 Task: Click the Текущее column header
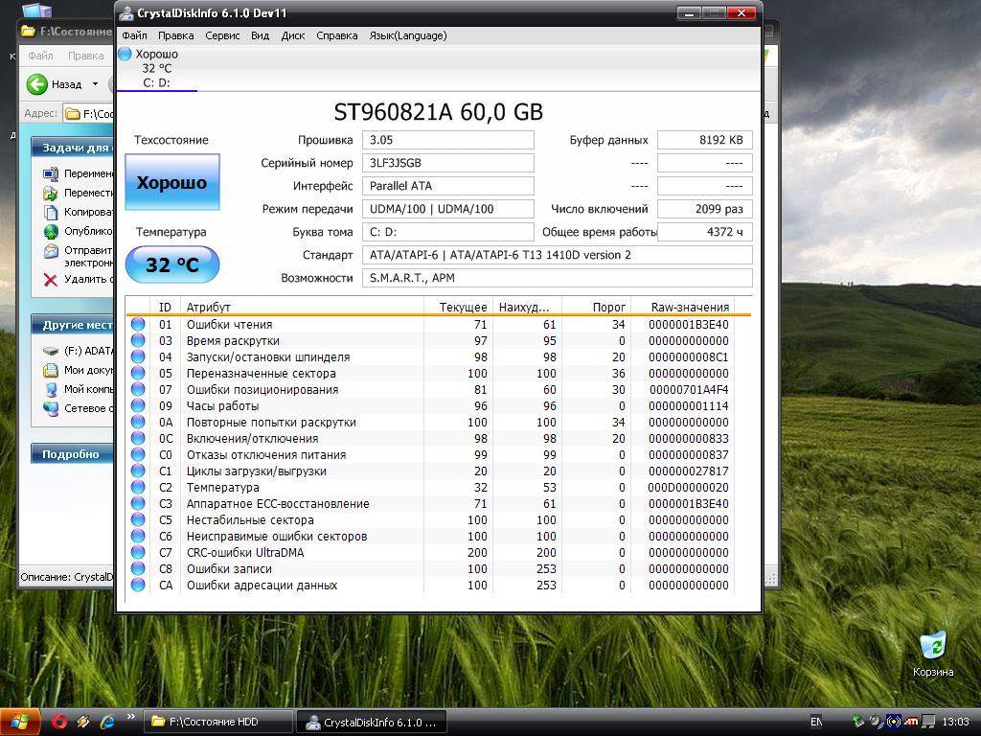click(458, 307)
